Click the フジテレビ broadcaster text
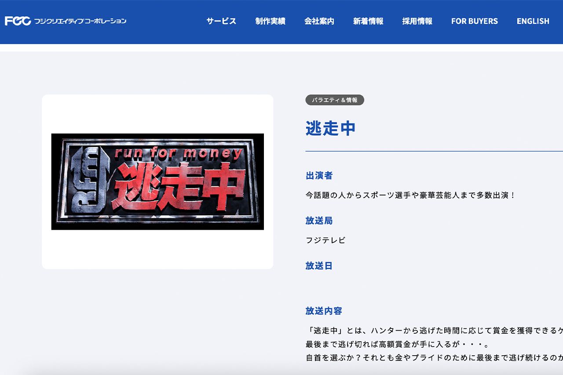 (324, 240)
